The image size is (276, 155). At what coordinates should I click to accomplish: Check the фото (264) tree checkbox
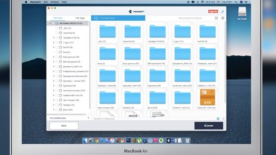point(56,110)
